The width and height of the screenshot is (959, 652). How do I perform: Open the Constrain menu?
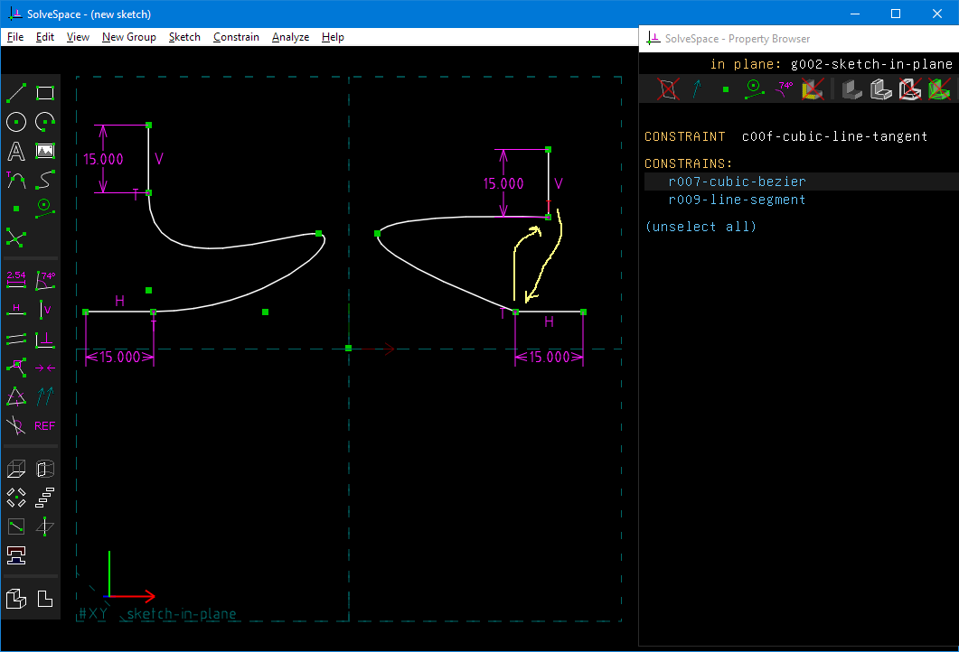pyautogui.click(x=236, y=37)
